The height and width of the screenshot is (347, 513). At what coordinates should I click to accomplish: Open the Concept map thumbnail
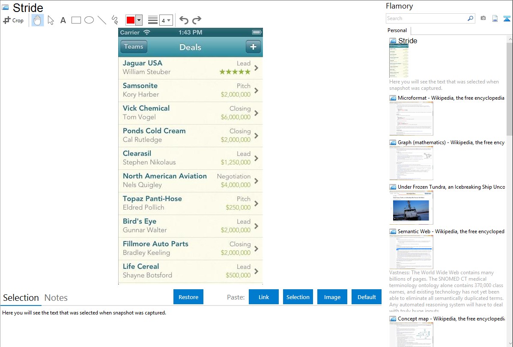411,335
